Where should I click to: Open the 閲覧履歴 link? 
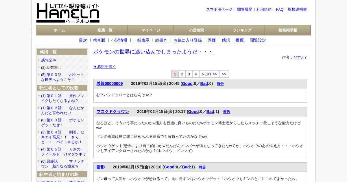(x=245, y=10)
